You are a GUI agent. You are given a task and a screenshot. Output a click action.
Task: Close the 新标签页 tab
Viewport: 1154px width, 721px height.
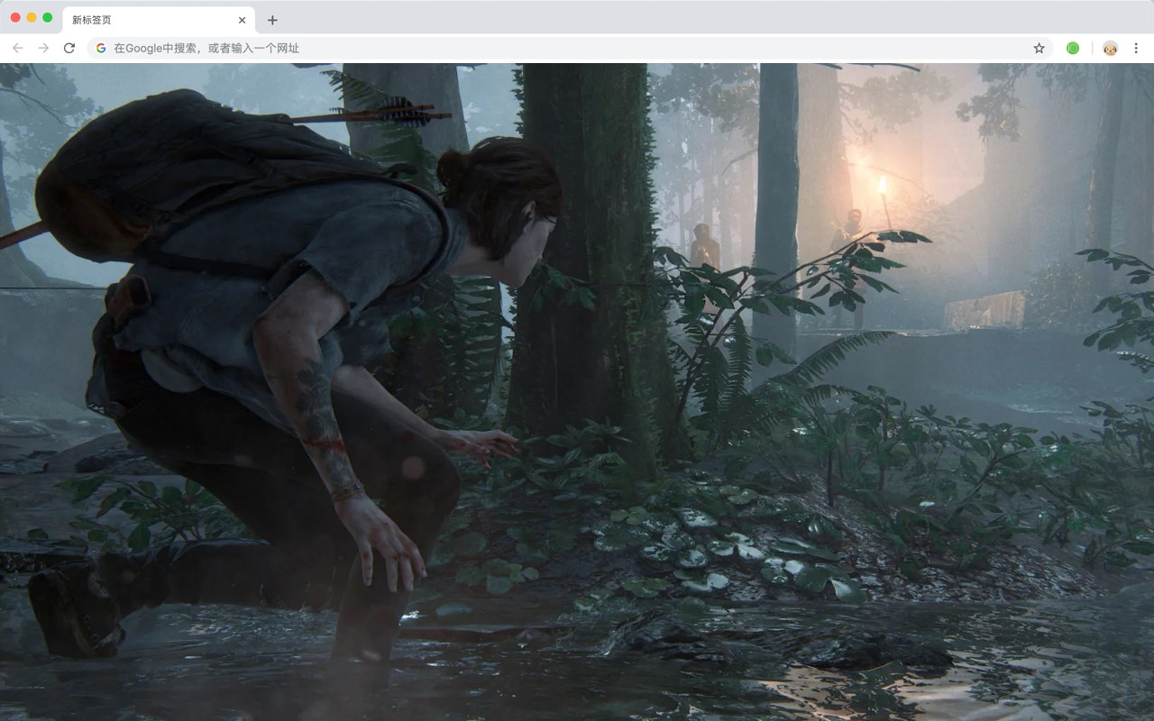click(242, 20)
